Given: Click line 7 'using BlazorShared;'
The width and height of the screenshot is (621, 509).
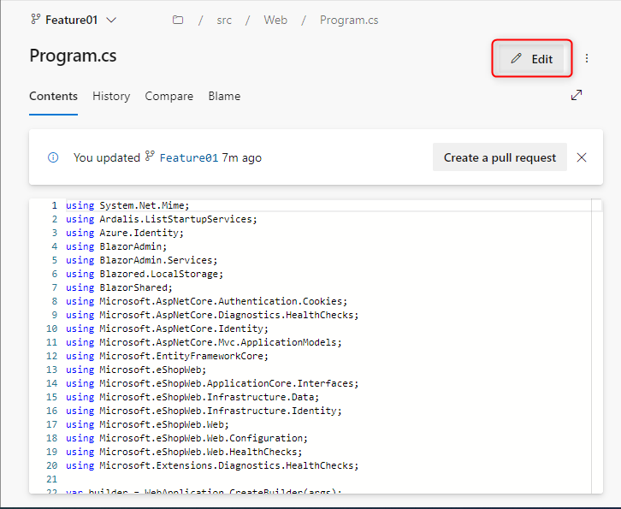Looking at the screenshot, I should pyautogui.click(x=119, y=287).
